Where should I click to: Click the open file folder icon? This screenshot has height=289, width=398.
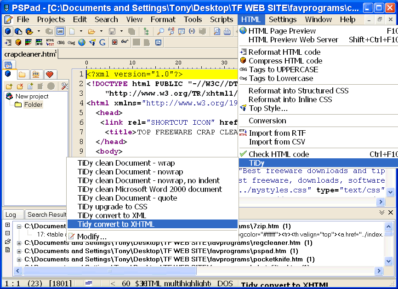coord(91,31)
